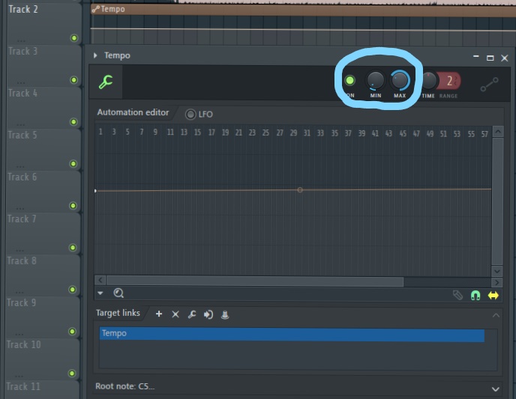
Task: Expand the Root note section chevron
Action: (495, 389)
